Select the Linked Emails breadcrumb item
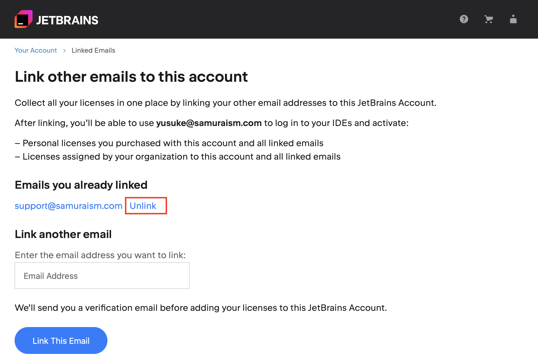Screen dimensions: 538x364 click(93, 50)
